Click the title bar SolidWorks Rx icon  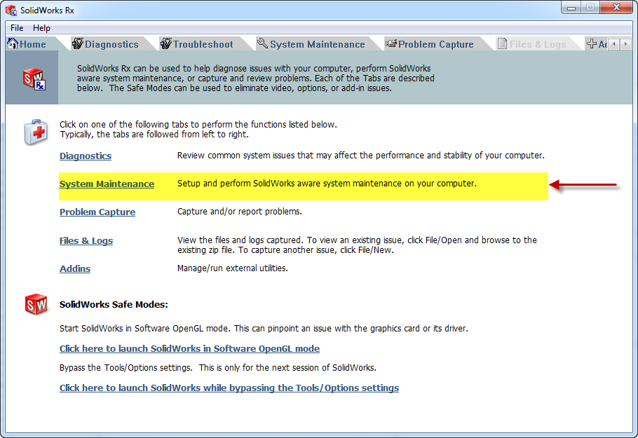(x=11, y=11)
